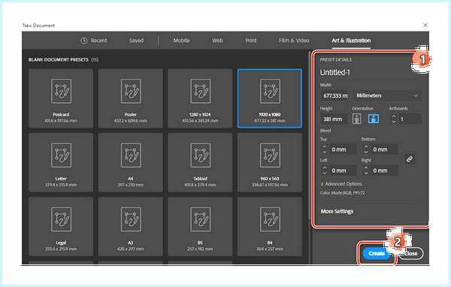
Task: Click the presets list scrollbar
Action: tap(310, 135)
